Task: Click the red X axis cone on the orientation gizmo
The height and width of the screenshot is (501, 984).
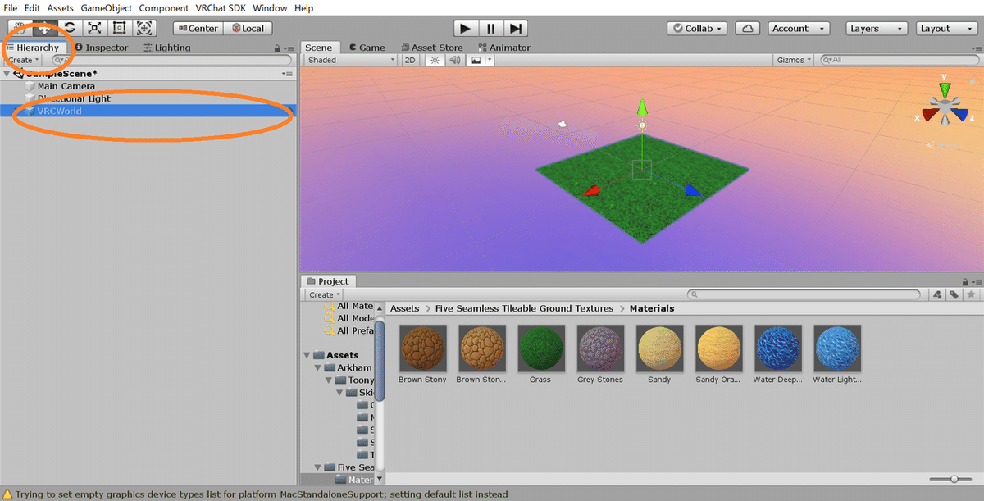Action: pyautogui.click(x=928, y=115)
